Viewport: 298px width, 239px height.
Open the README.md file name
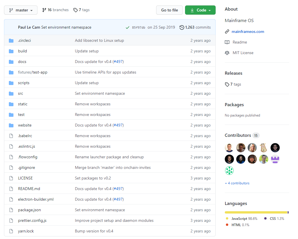(29, 189)
